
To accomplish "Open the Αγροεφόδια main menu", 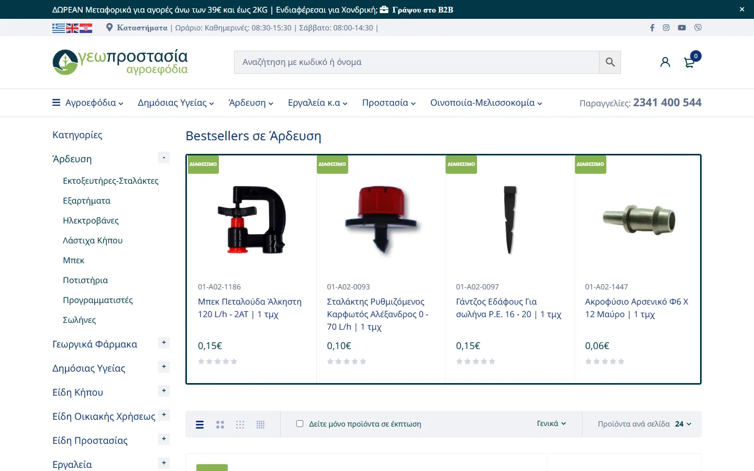I will pos(88,103).
